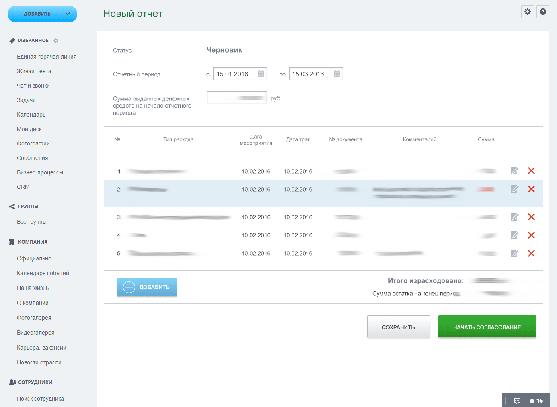Open the chat messages icon in bottom bar

pyautogui.click(x=517, y=401)
